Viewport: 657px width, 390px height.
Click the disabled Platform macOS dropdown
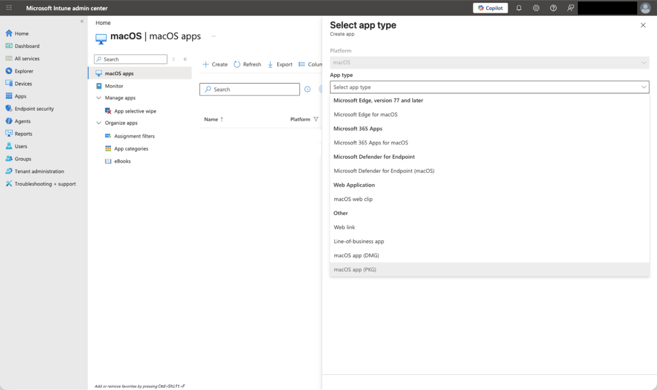pos(489,62)
